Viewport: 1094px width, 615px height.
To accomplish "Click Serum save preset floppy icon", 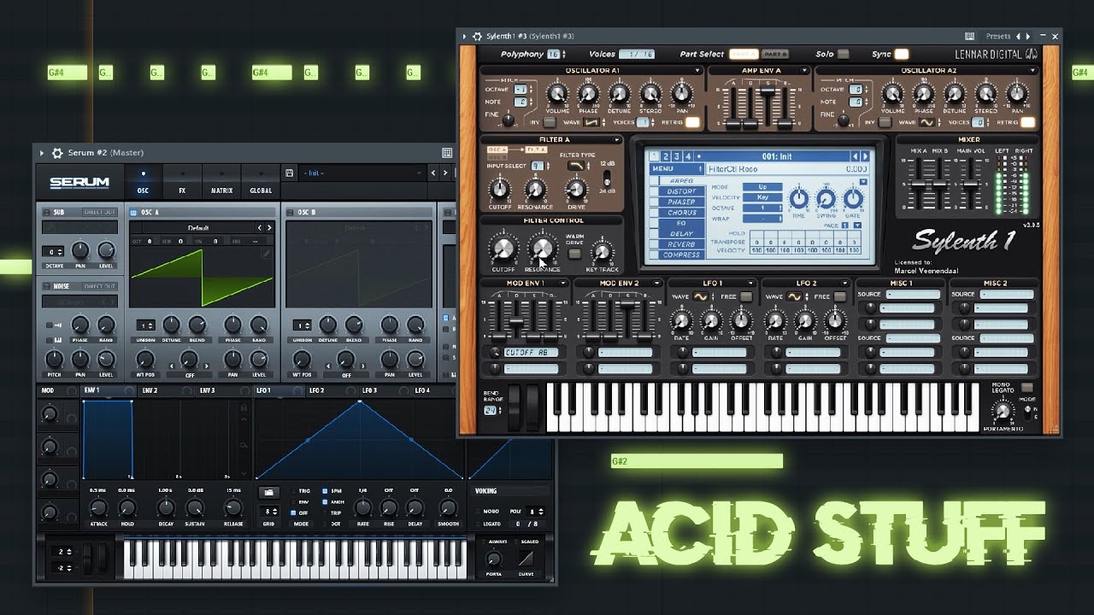I will (291, 173).
